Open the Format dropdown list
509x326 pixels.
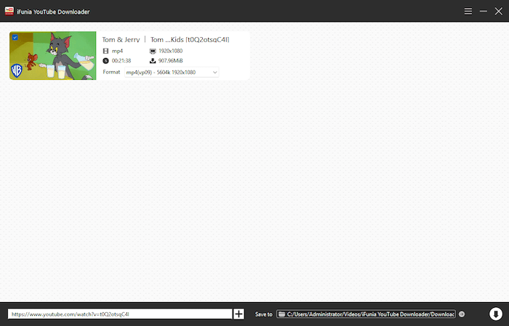[x=170, y=72]
